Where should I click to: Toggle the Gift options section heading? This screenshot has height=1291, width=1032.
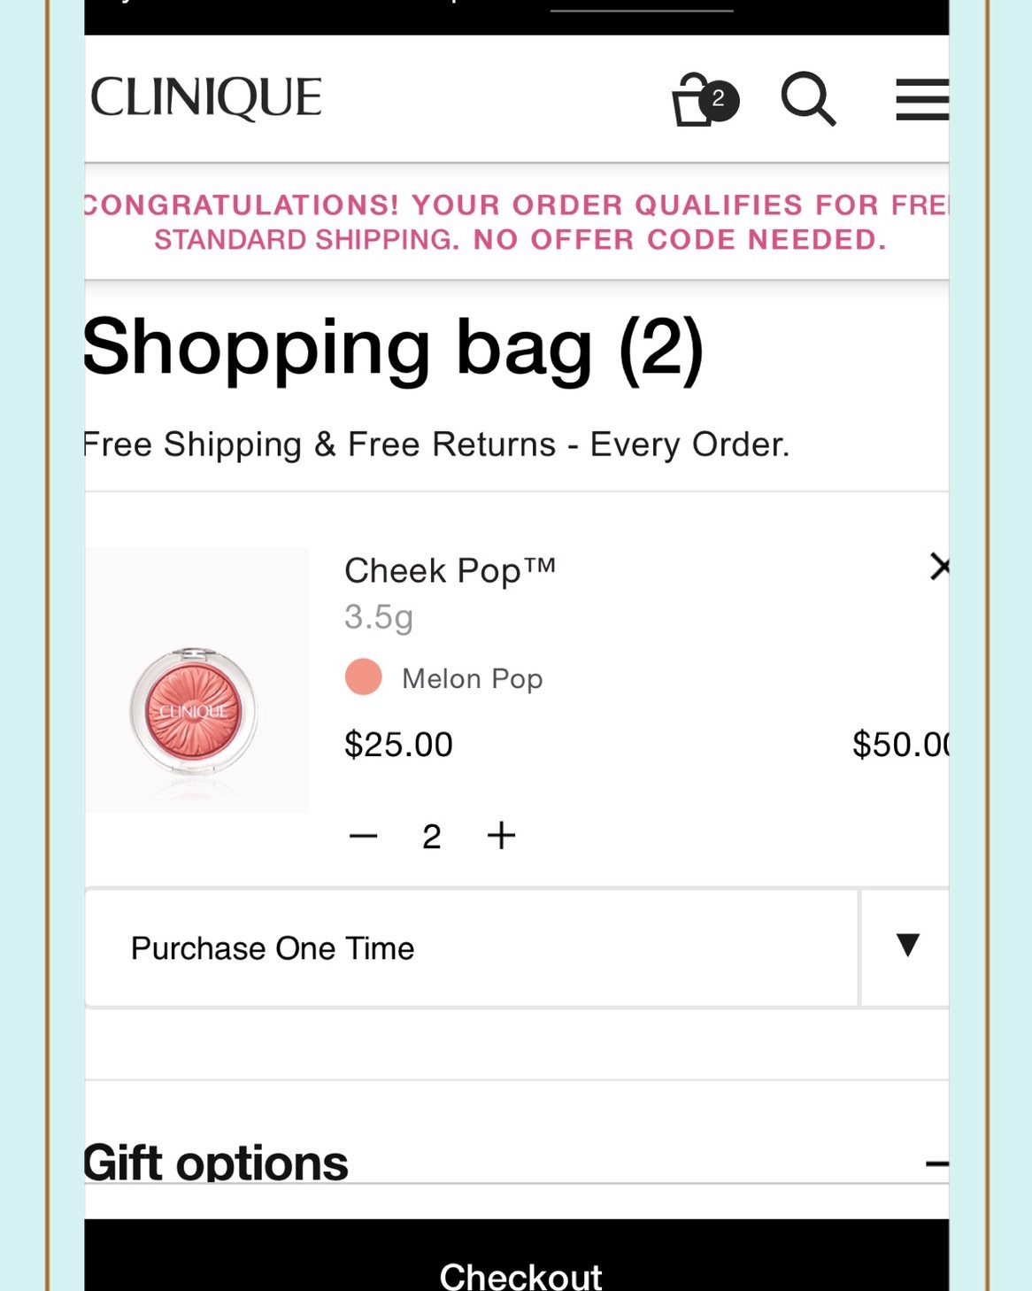pyautogui.click(x=216, y=1163)
